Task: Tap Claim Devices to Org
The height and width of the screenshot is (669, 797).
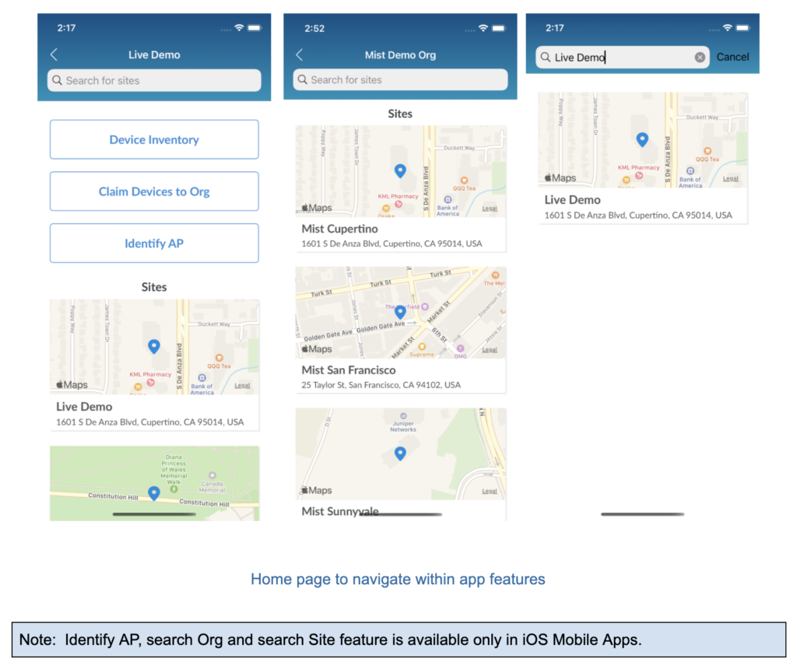Action: pos(153,191)
